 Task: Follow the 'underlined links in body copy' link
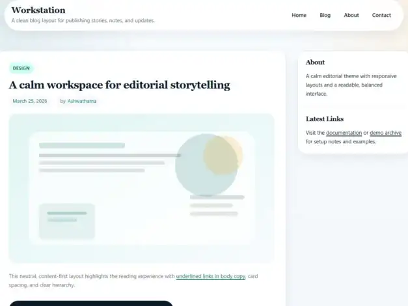210,276
